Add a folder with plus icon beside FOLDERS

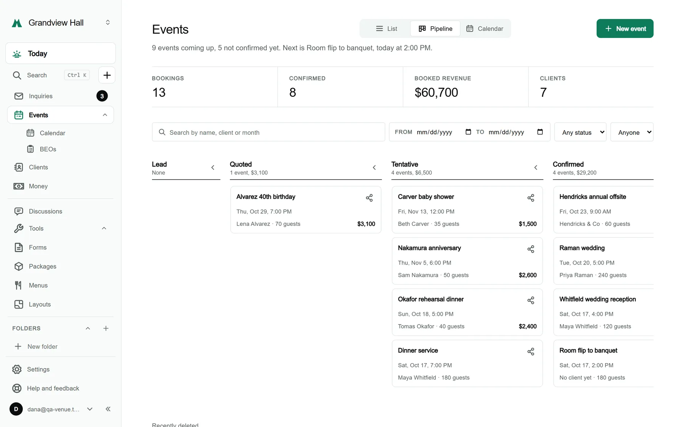(x=106, y=328)
